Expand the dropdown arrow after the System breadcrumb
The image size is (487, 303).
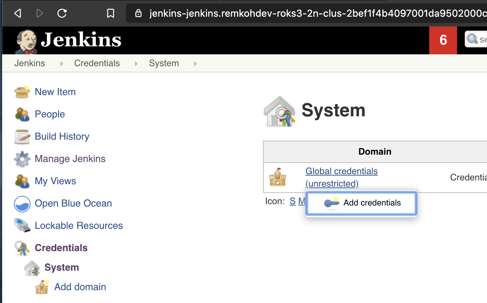point(195,63)
